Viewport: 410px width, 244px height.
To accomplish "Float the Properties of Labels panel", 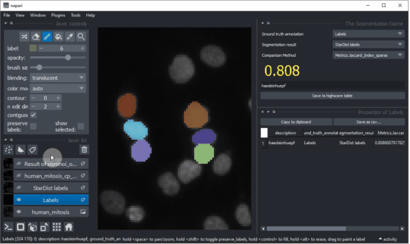I will point(274,112).
